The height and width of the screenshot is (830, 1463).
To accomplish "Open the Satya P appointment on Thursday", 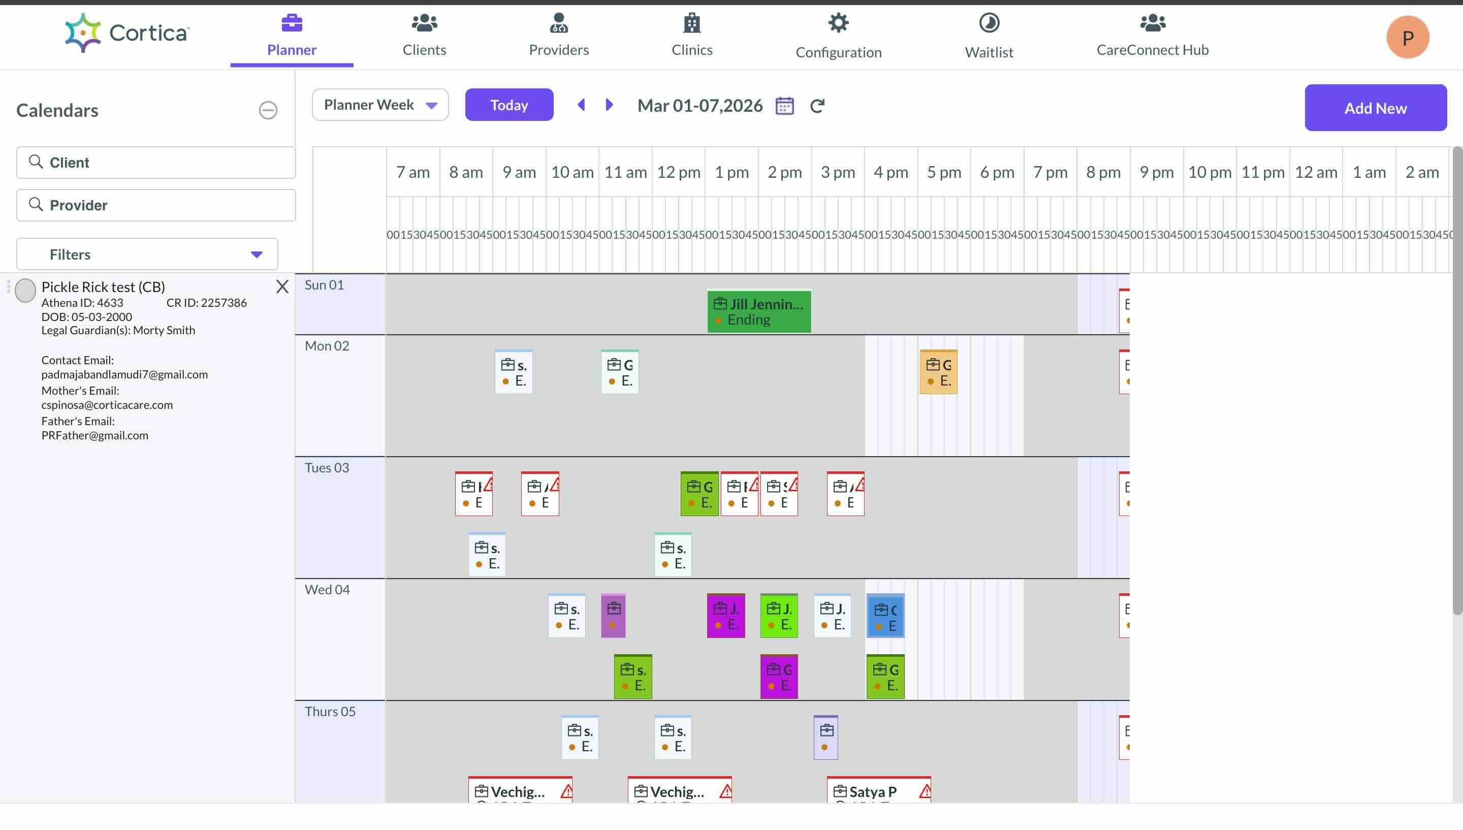I will click(x=879, y=790).
